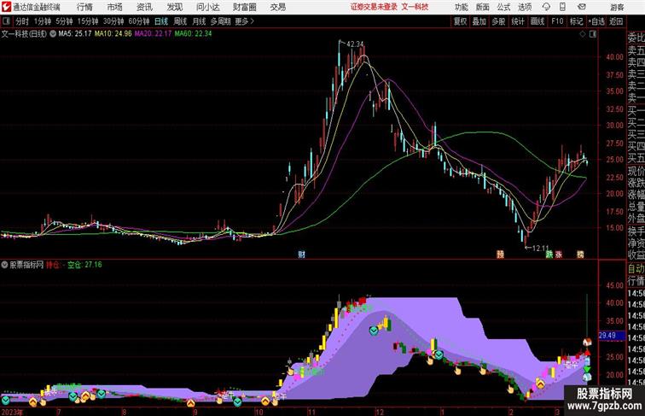
Task: Click the round indicator icon beside 文一科技(日线)
Action: pyautogui.click(x=53, y=34)
